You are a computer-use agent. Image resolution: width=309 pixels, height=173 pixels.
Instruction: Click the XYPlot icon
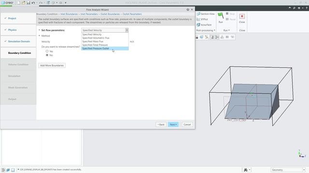tap(198, 19)
